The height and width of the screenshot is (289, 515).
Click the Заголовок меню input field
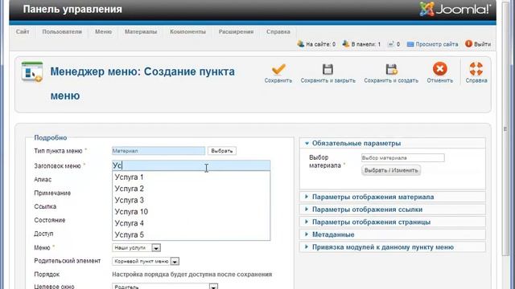(x=192, y=165)
